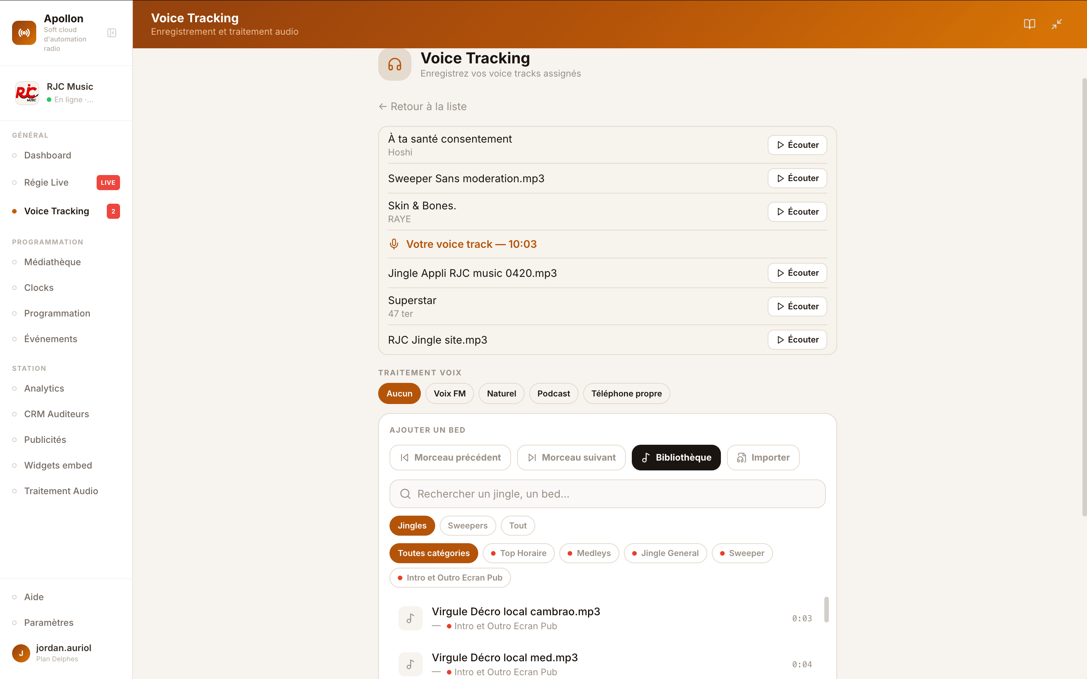Click the music note icon for Virgule Décro local med.mp3
Screen dimensions: 1087x679
411,664
